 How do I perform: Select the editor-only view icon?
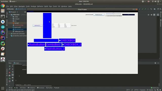149,15
